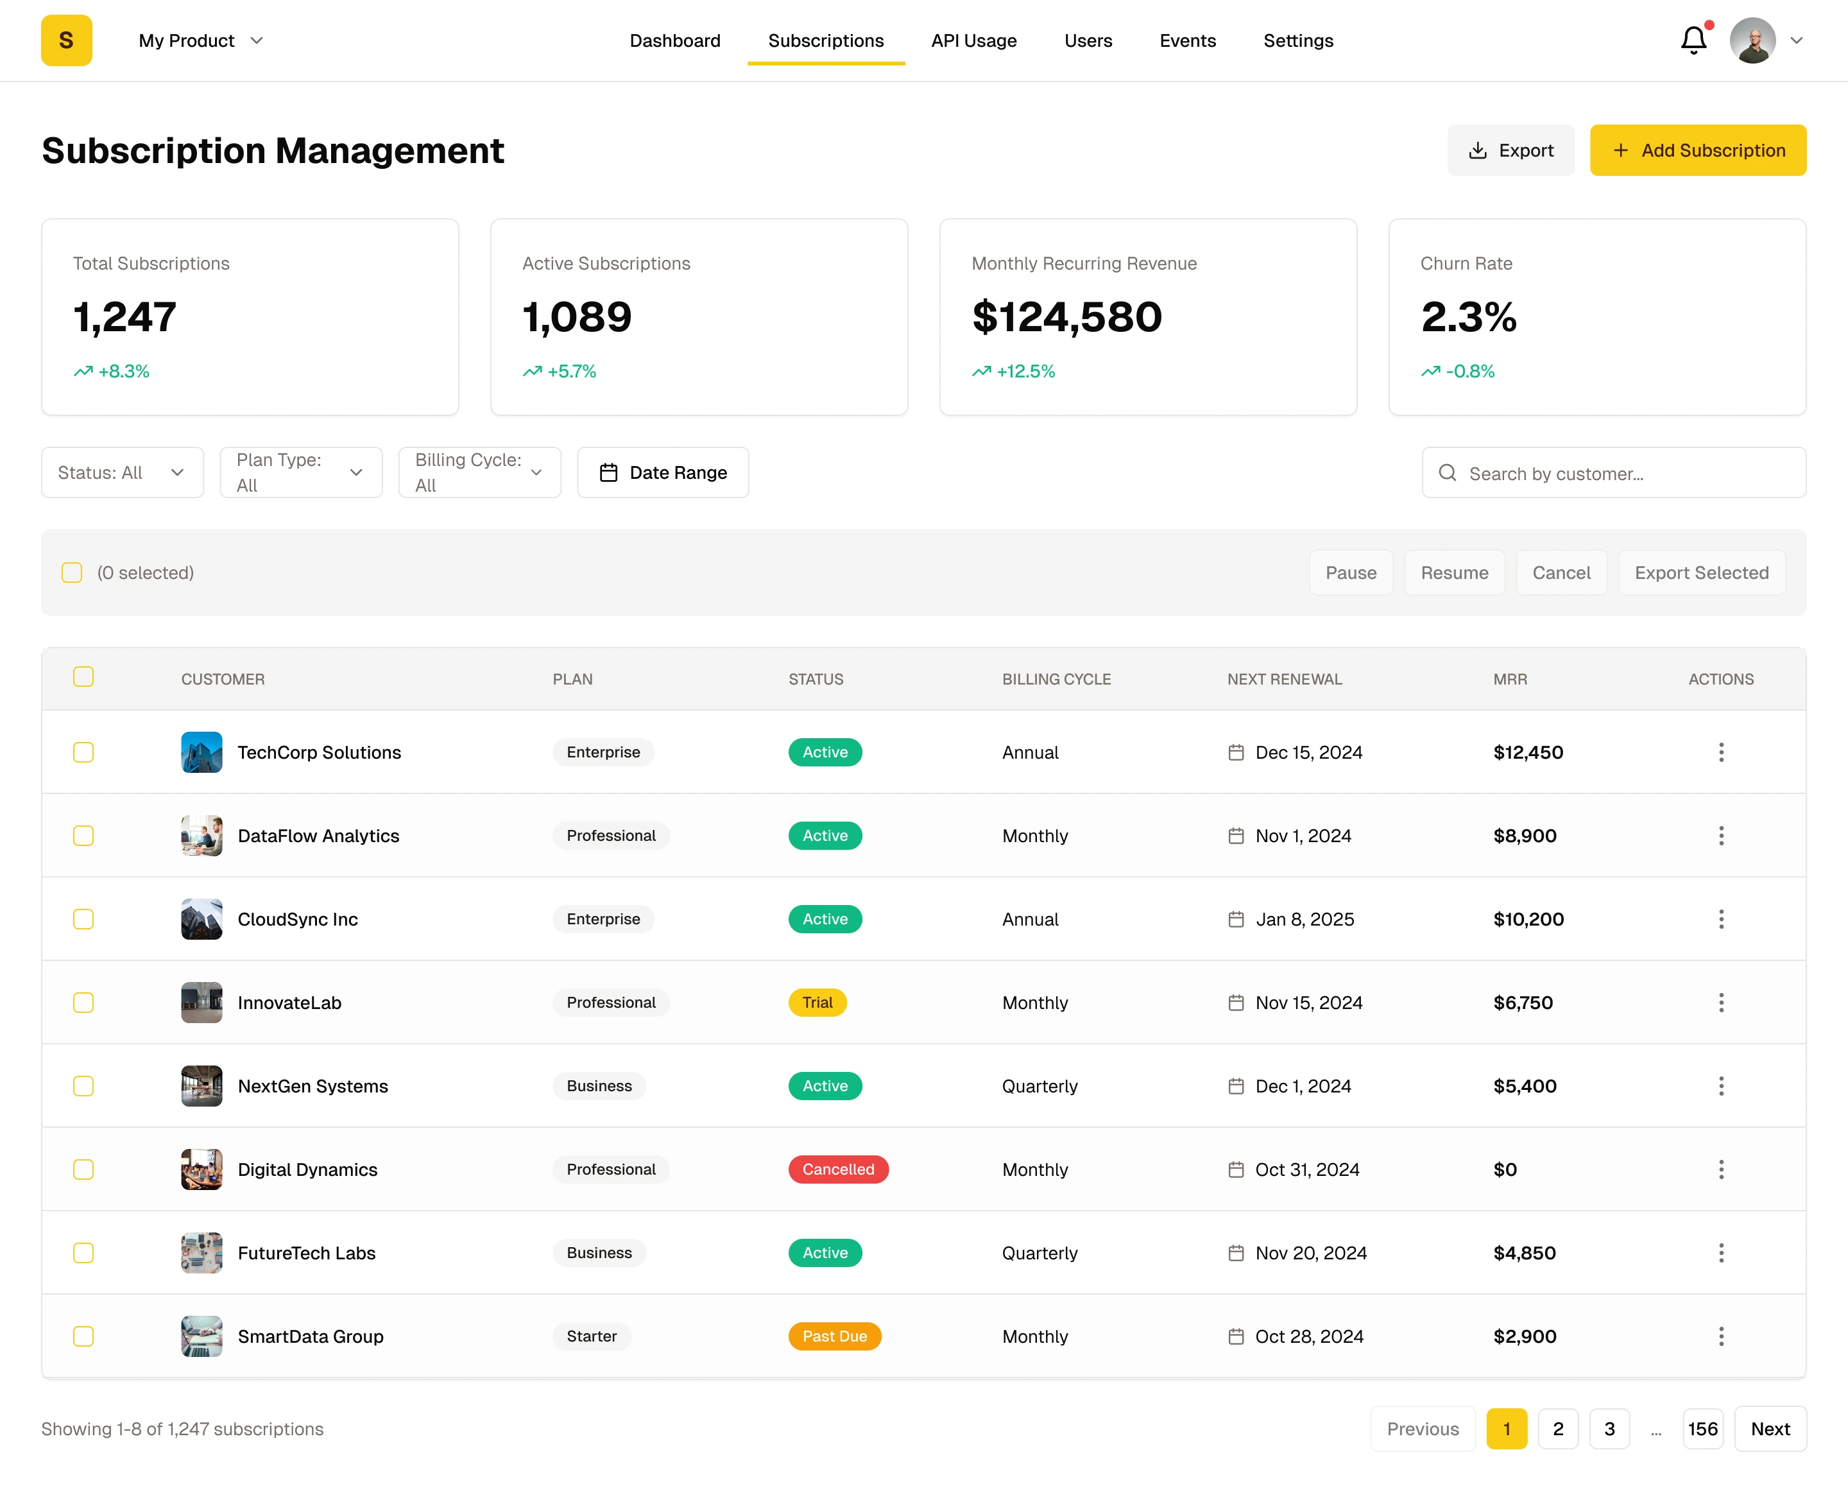
Task: Open three-dot menu for SmartData Group
Action: pos(1720,1336)
